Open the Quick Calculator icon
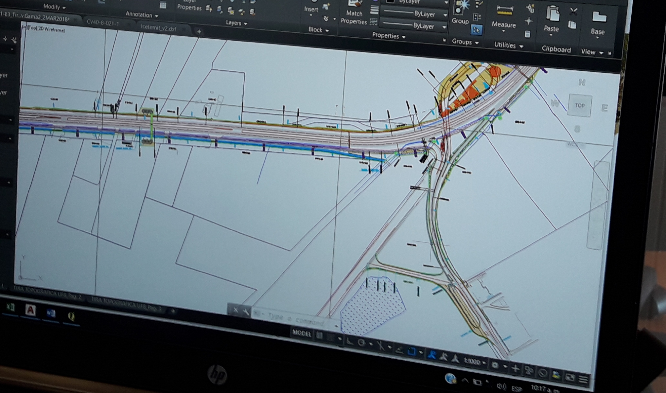This screenshot has height=393, width=666. point(527,34)
